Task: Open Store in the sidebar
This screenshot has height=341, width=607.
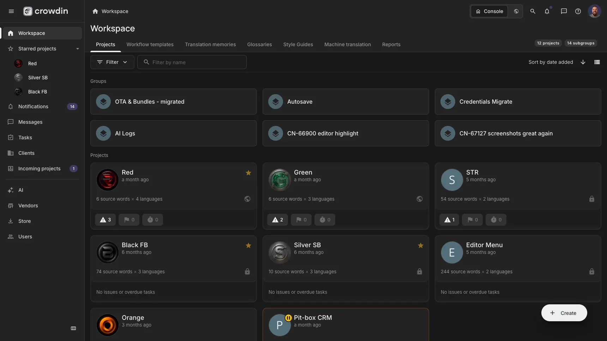Action: (42, 221)
